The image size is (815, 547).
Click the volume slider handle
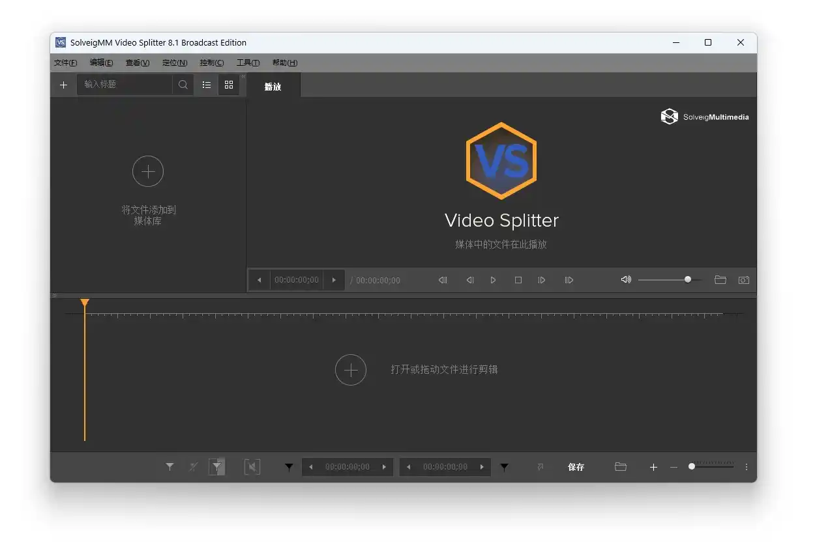coord(688,279)
